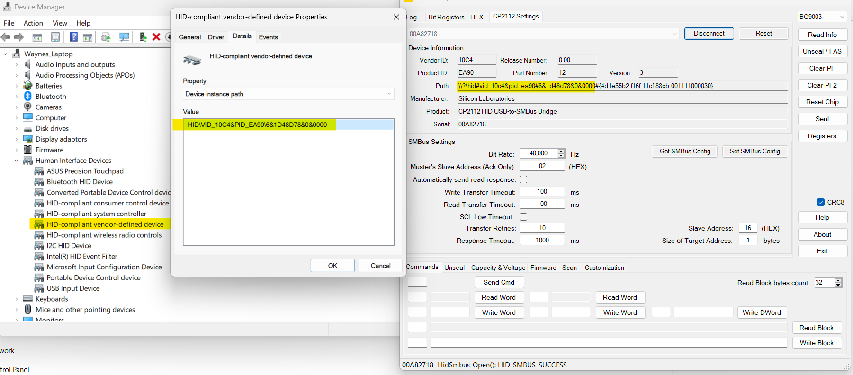Click the Show/Hide Console Tree icon
The image size is (853, 375).
(37, 37)
